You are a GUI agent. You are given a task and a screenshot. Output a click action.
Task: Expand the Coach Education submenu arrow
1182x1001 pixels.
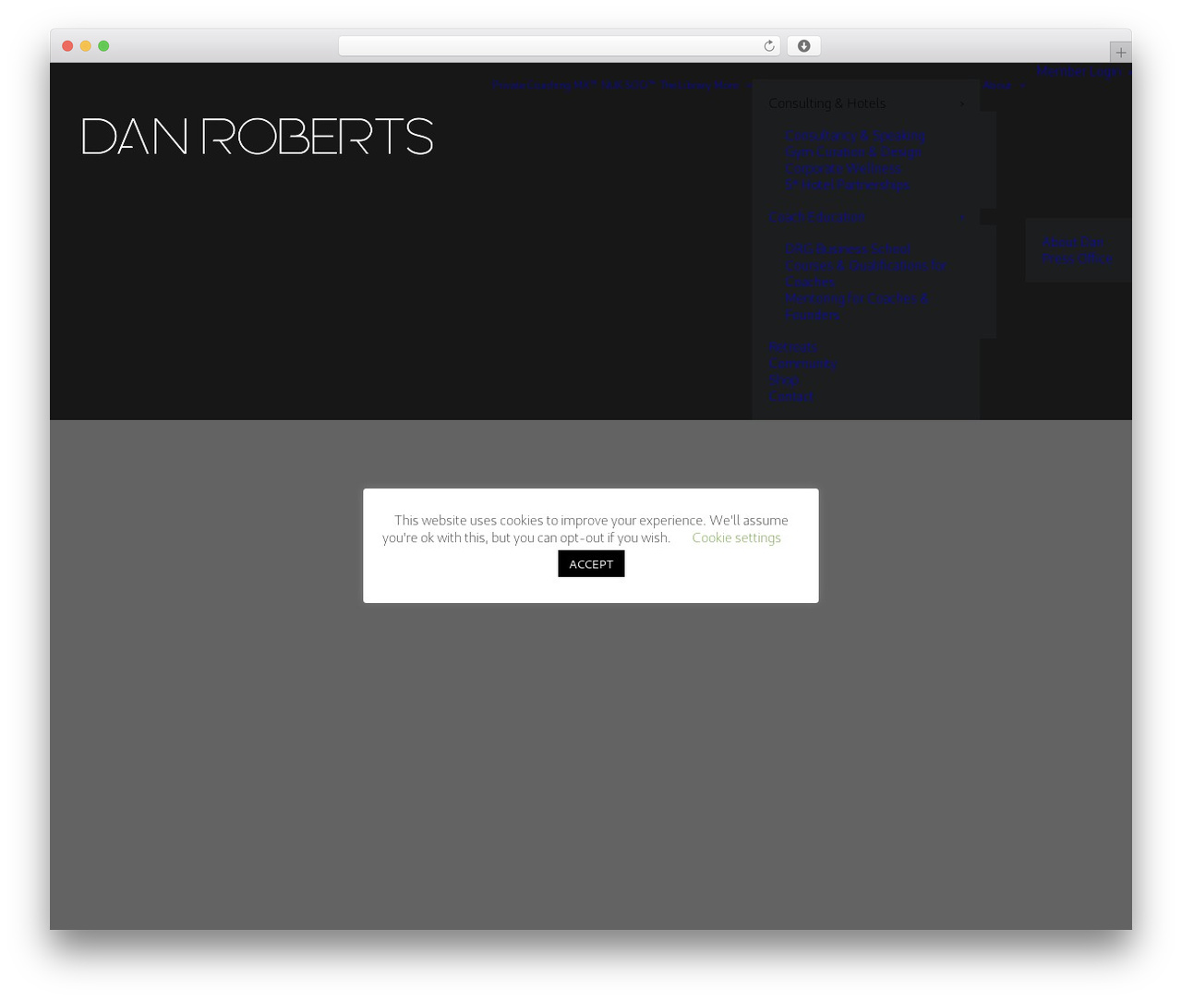[962, 217]
